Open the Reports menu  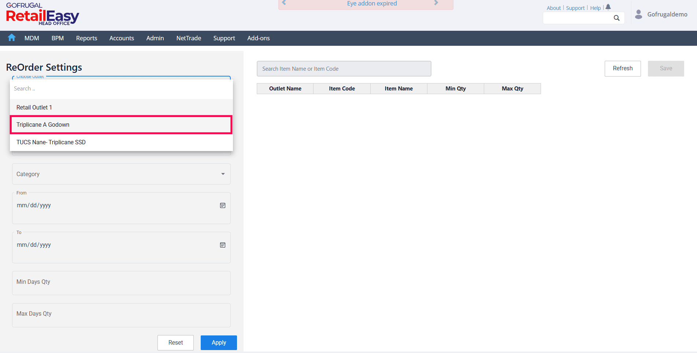pos(86,38)
